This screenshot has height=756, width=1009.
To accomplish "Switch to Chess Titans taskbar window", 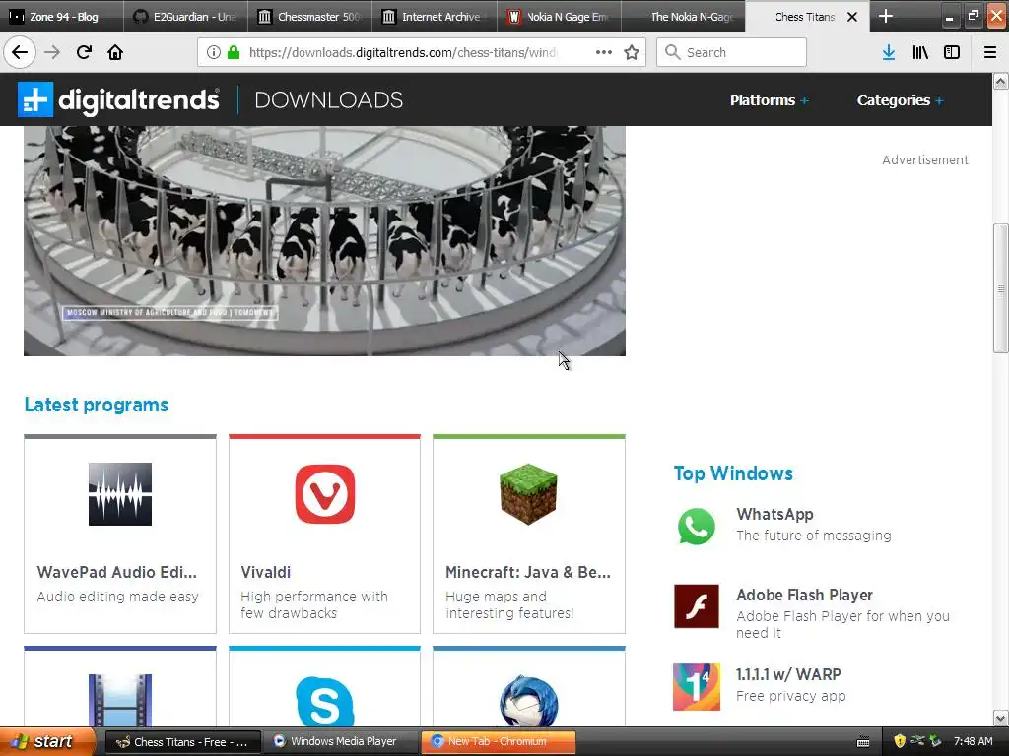I will click(182, 742).
